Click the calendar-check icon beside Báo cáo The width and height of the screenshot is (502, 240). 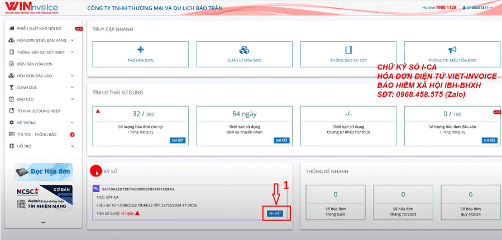pyautogui.click(x=12, y=99)
